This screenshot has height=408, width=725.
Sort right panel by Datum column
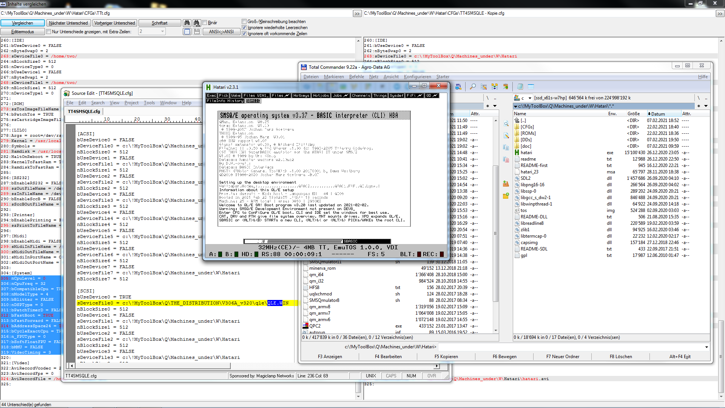point(664,114)
